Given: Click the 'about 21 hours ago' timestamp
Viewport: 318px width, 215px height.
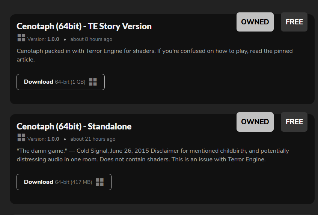Looking at the screenshot, I should click(93, 139).
